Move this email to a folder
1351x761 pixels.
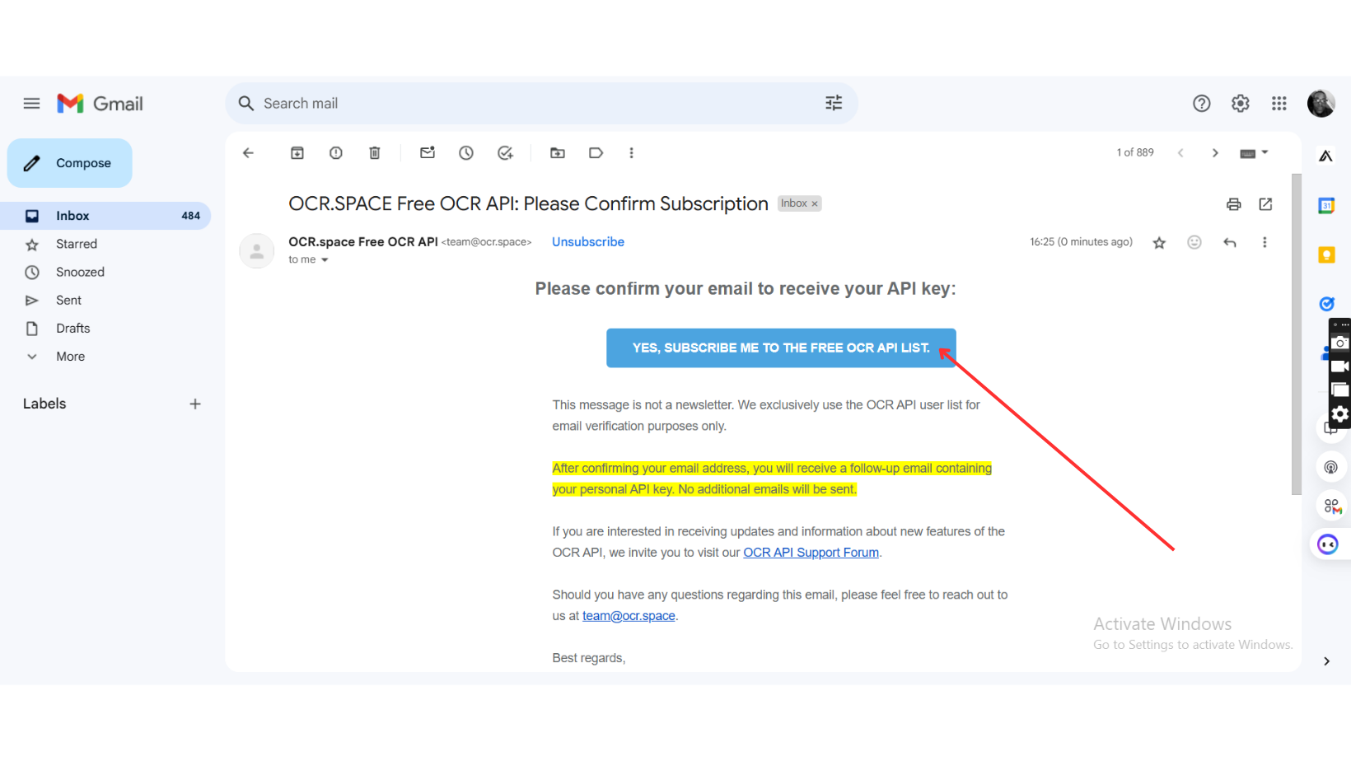click(558, 152)
